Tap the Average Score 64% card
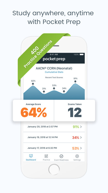The width and height of the screenshot is (108, 193). click(33, 111)
